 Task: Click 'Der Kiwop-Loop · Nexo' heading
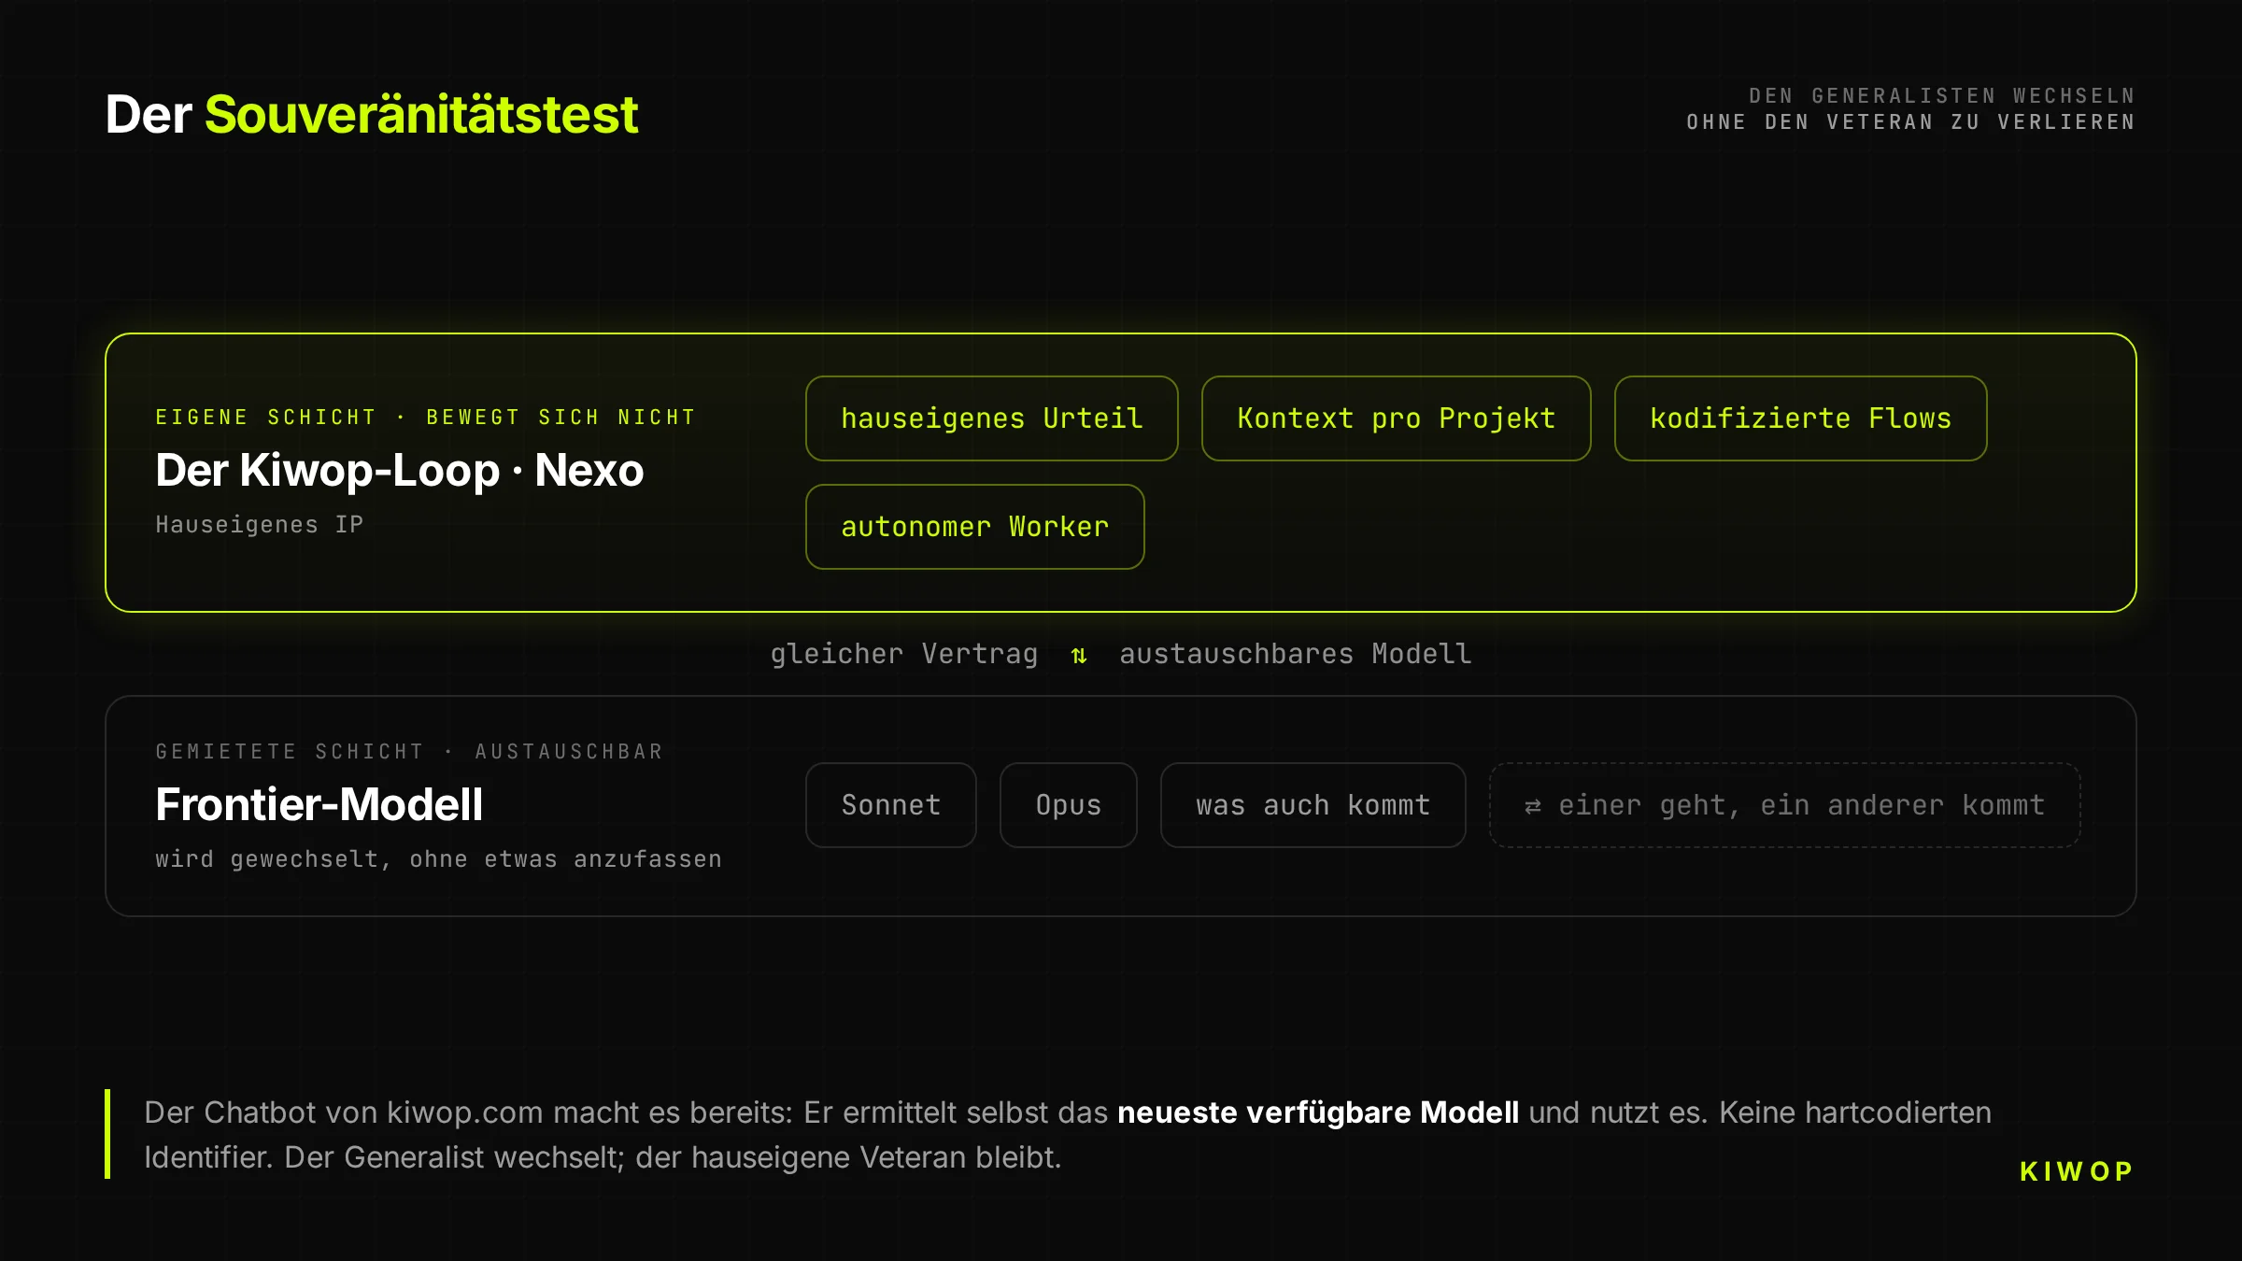tap(400, 470)
